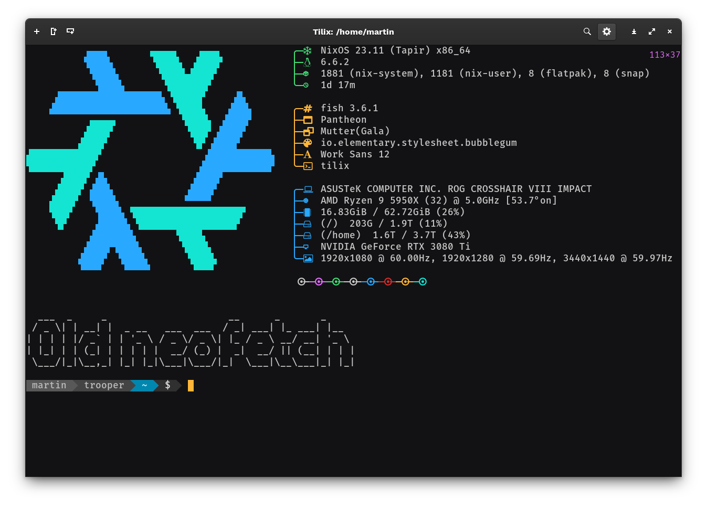Screen dimensions: 707x509
Task: Click the desktop icon beside Pantheon
Action: click(308, 120)
